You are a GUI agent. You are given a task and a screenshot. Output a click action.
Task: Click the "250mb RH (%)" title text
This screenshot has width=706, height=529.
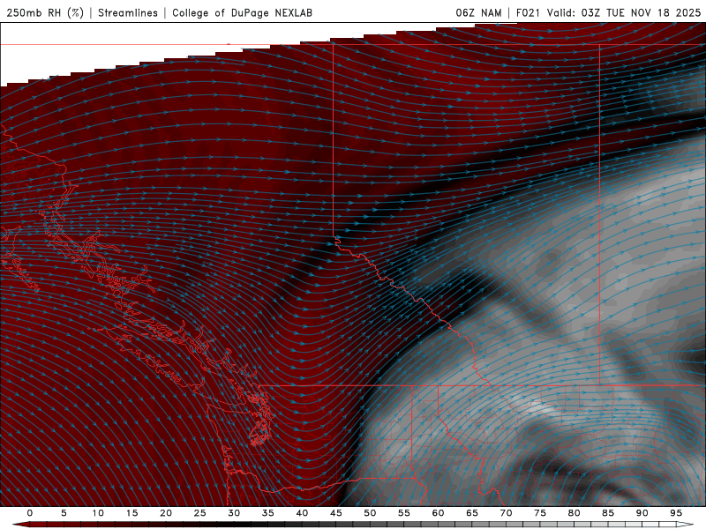tap(45, 12)
